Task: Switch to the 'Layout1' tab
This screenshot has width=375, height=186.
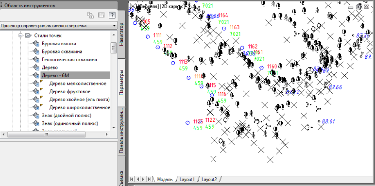Action: coord(187,179)
